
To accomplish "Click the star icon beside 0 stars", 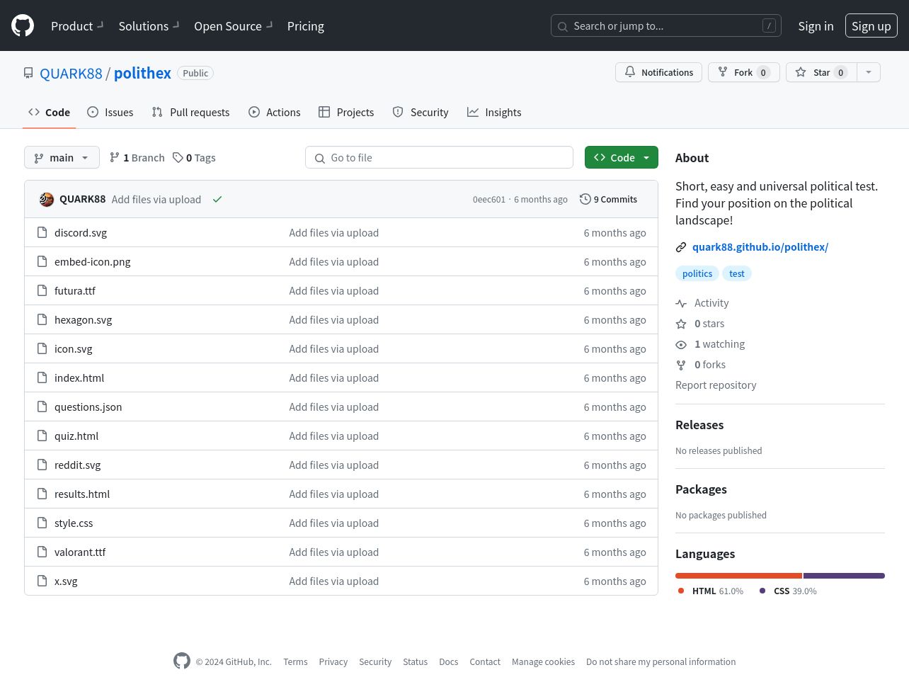I will click(x=681, y=324).
